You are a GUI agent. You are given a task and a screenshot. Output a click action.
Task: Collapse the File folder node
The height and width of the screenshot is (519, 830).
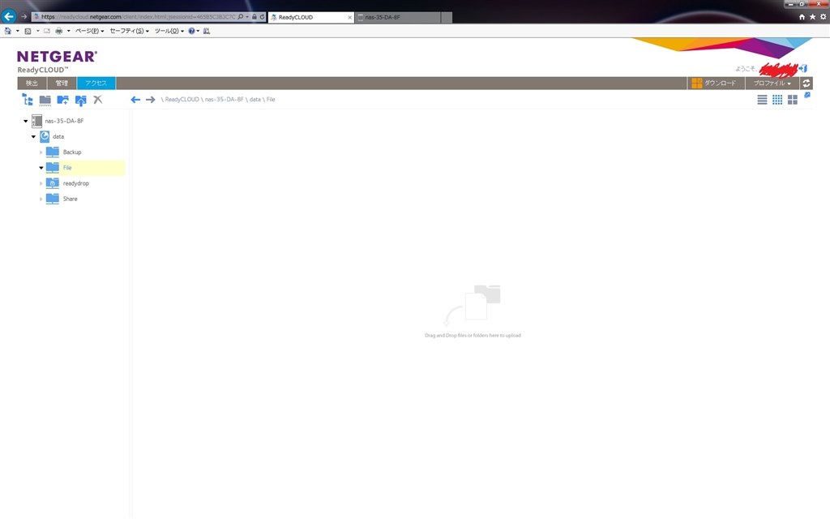[x=41, y=168]
